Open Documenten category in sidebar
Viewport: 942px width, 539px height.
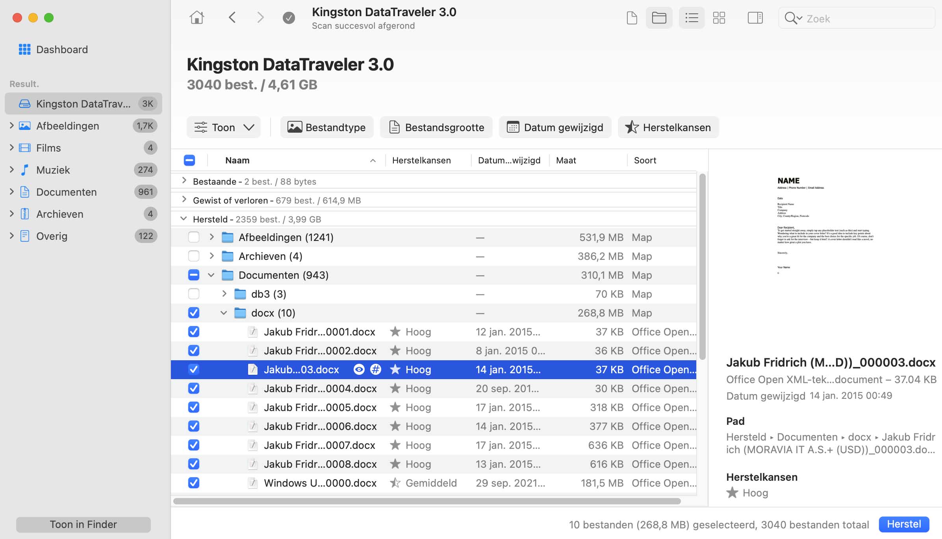83,192
